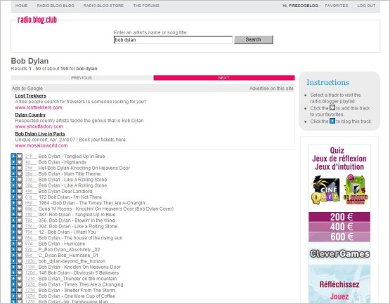This screenshot has width=390, height=304.
Task: Open Bob Dylan - Highlands track
Action: [62, 162]
